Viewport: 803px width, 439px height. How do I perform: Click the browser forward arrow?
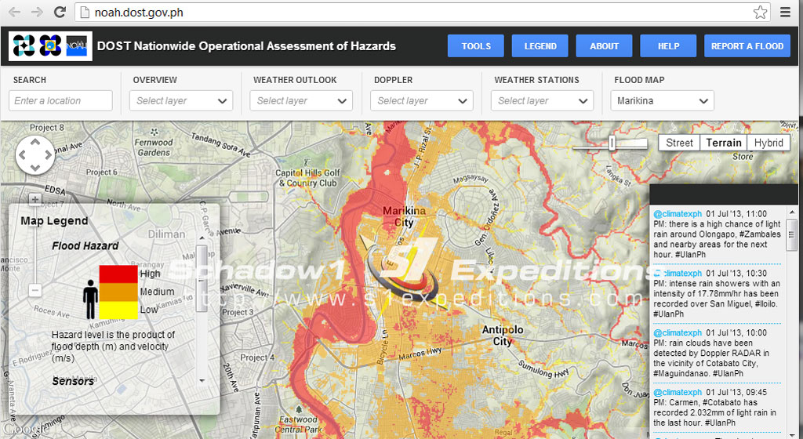point(37,12)
